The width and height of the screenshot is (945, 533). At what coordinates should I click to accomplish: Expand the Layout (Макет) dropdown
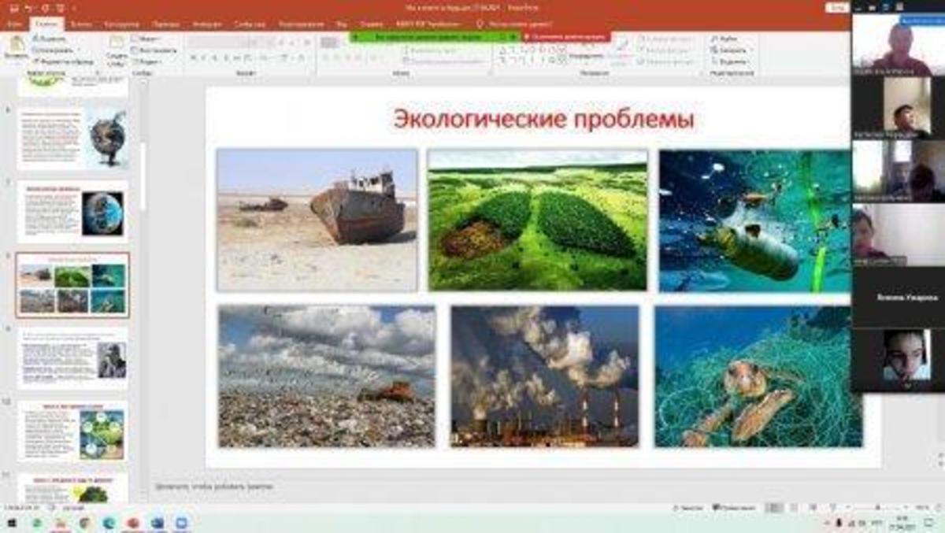coord(146,38)
